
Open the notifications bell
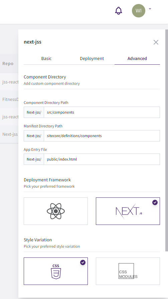click(x=118, y=11)
